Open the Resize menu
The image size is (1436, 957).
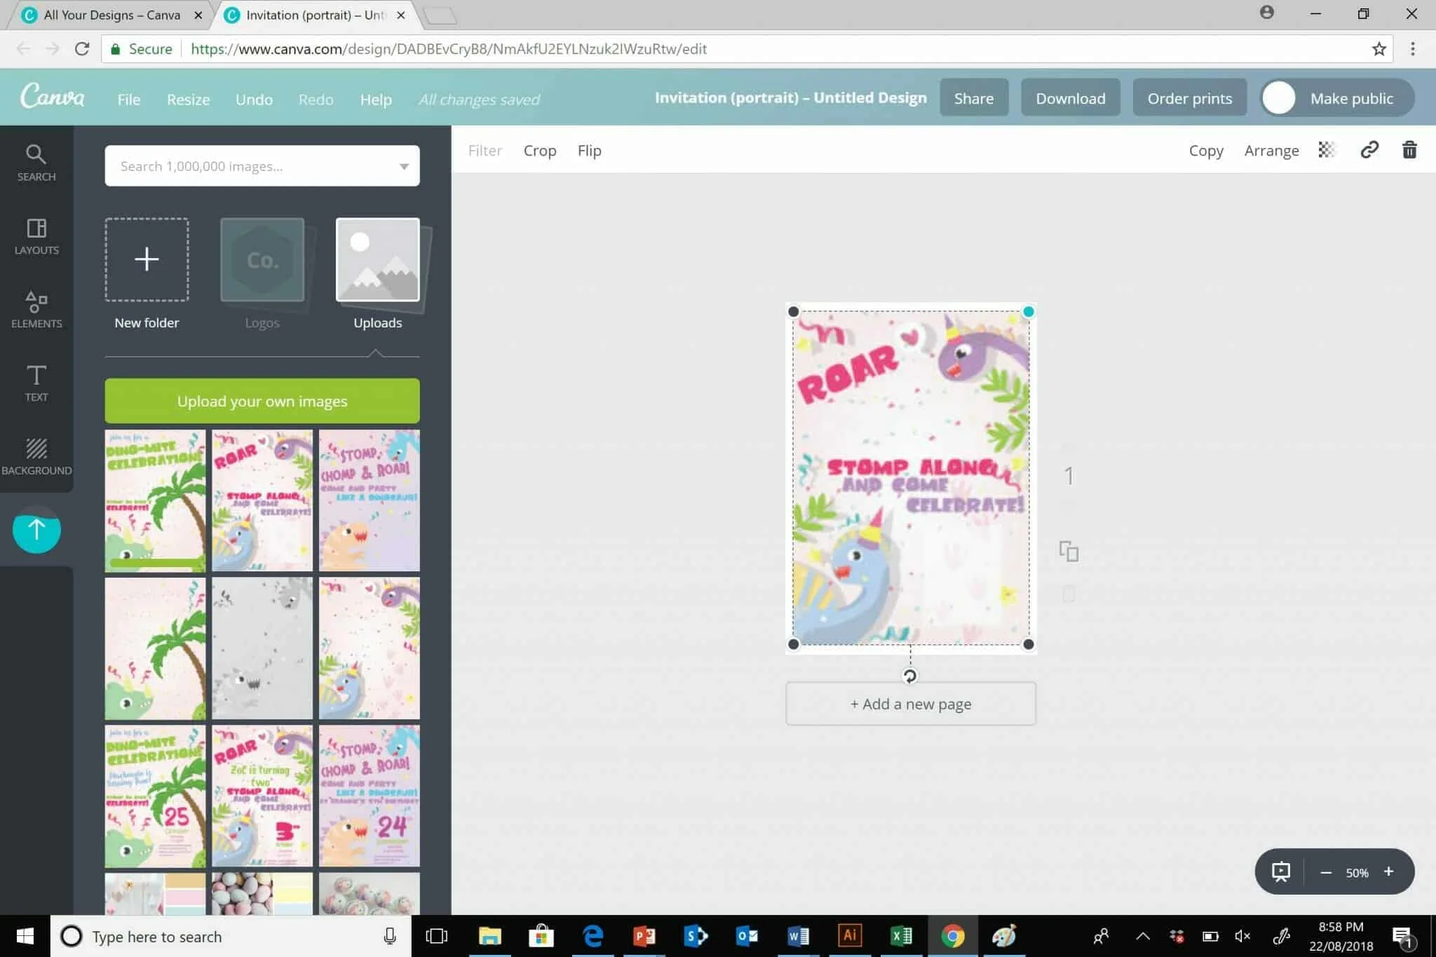(x=188, y=100)
